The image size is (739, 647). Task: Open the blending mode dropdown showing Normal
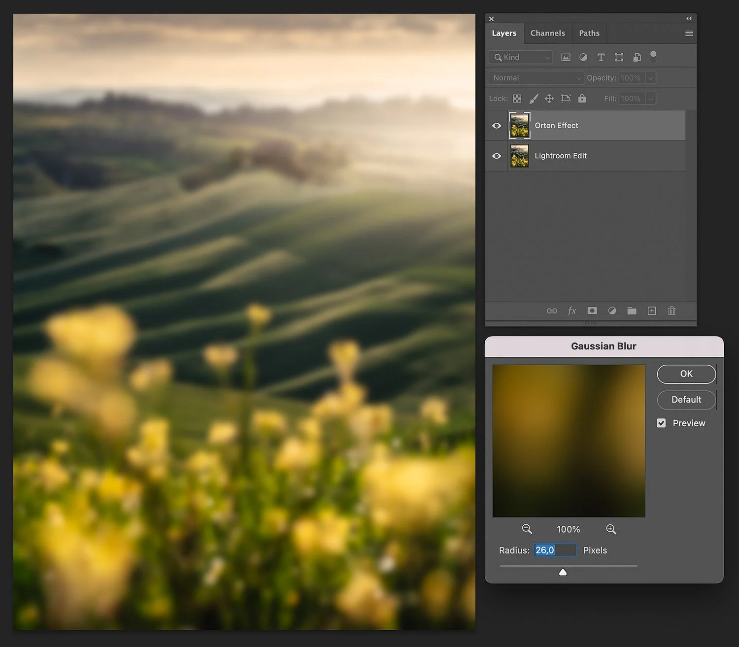pos(535,77)
